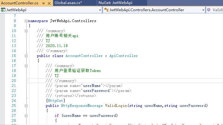Collapse the method summary comment on line 17
223x125 pixels.
point(26,66)
